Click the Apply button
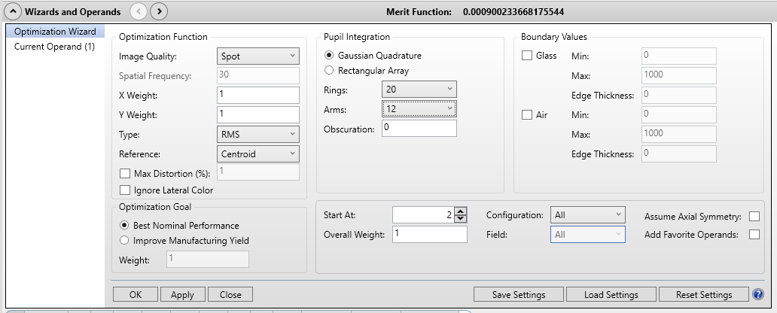The width and height of the screenshot is (777, 313). pyautogui.click(x=182, y=295)
